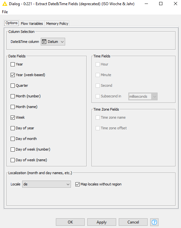Enable the Year checkbox
The height and width of the screenshot is (228, 181).
pos(13,64)
